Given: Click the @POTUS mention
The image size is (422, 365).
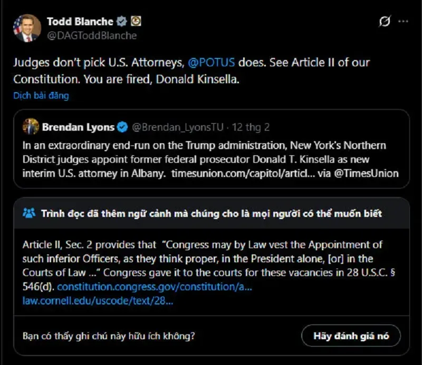Looking at the screenshot, I should pyautogui.click(x=210, y=62).
